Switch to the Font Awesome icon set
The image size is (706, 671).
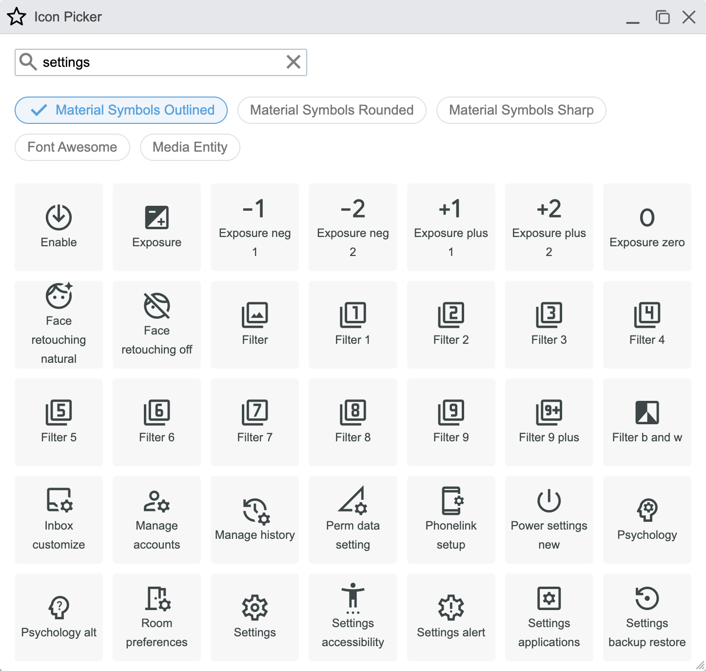72,147
